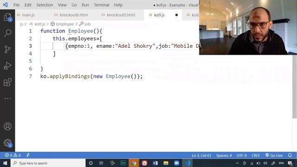Open the Action Center notifications icon
Viewport: 297px width, 167px height.
290,163
